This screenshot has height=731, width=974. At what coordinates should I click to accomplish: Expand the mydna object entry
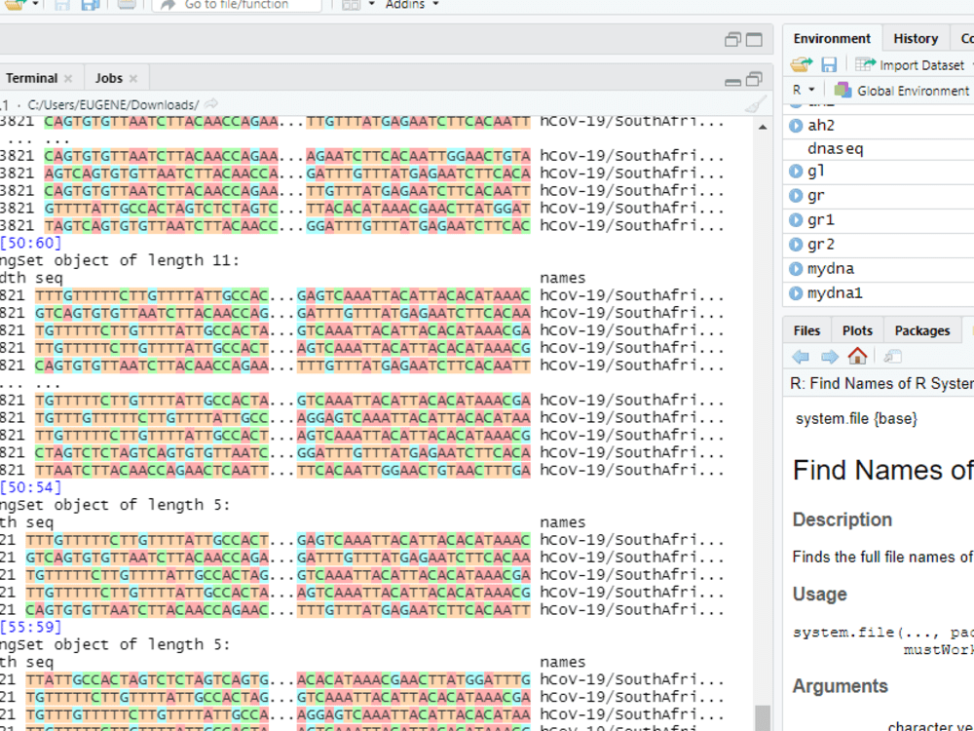[x=798, y=268]
